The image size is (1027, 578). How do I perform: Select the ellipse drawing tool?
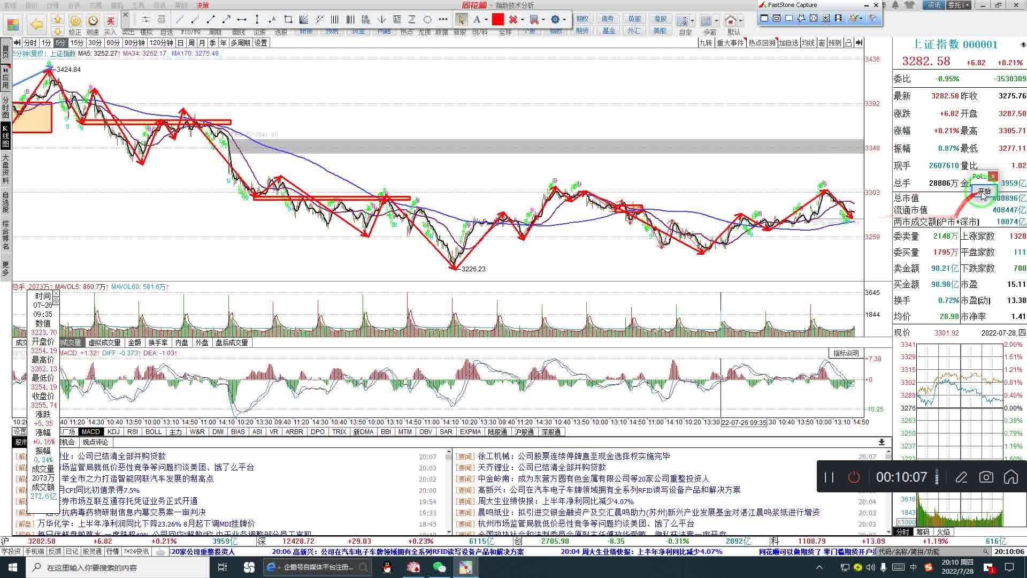[427, 19]
